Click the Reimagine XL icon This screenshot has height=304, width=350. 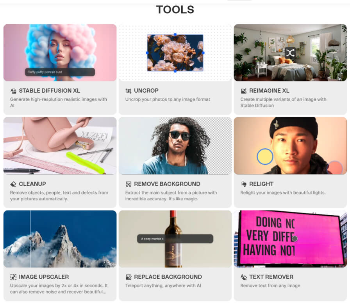click(x=244, y=91)
